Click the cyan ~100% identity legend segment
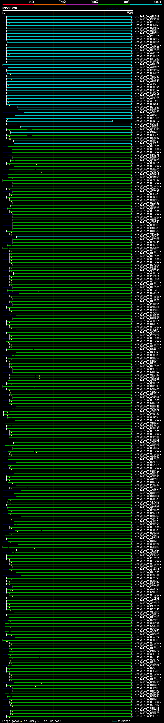The image size is (164, 723). tap(146, 5)
